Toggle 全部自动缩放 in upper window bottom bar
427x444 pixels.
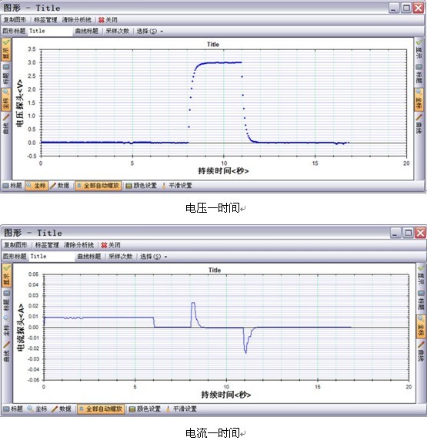(98, 186)
